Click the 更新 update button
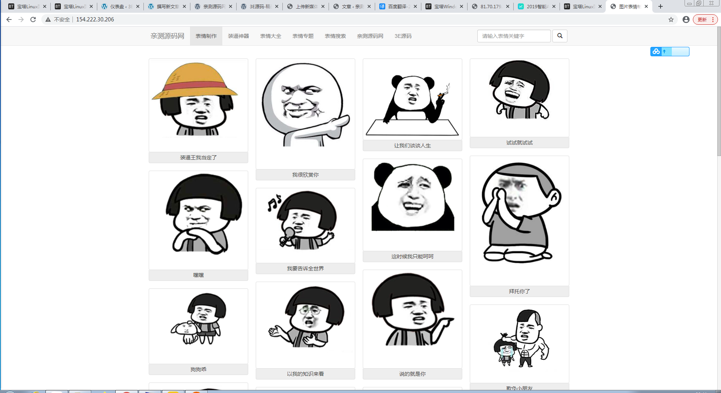The width and height of the screenshot is (721, 393). click(705, 19)
